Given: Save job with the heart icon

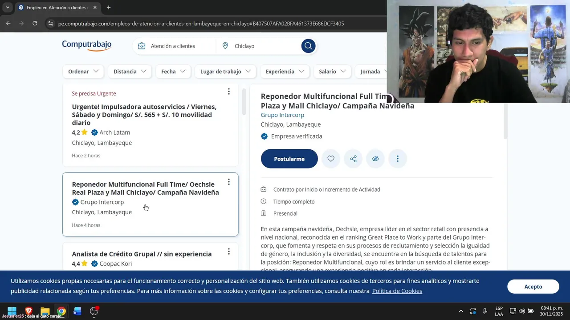Looking at the screenshot, I should [x=331, y=159].
